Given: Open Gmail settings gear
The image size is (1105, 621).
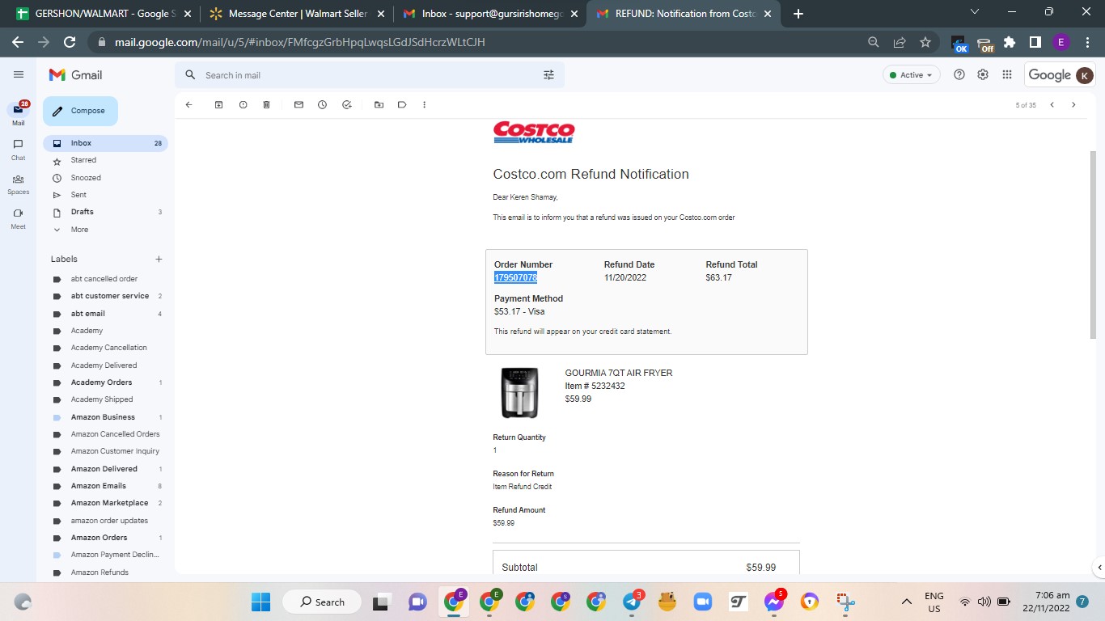Looking at the screenshot, I should [x=983, y=74].
